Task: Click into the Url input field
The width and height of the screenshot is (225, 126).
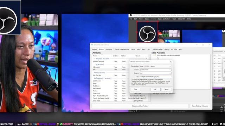Action: coord(155,77)
